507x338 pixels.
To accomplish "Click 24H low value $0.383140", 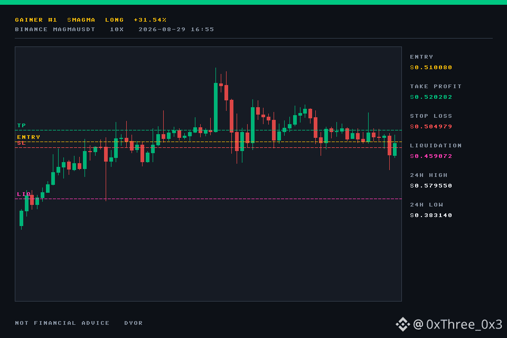I will [x=431, y=215].
